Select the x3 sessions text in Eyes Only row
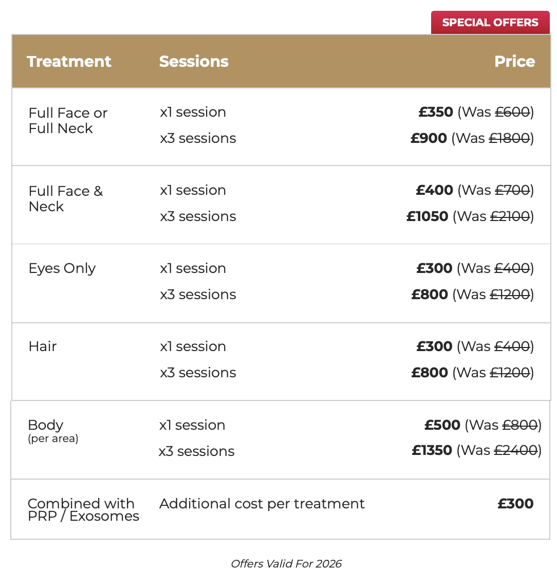Viewport: 557px width, 585px height. [x=198, y=295]
